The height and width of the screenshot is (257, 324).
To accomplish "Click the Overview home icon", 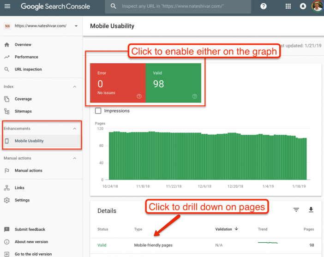I will coord(7,45).
